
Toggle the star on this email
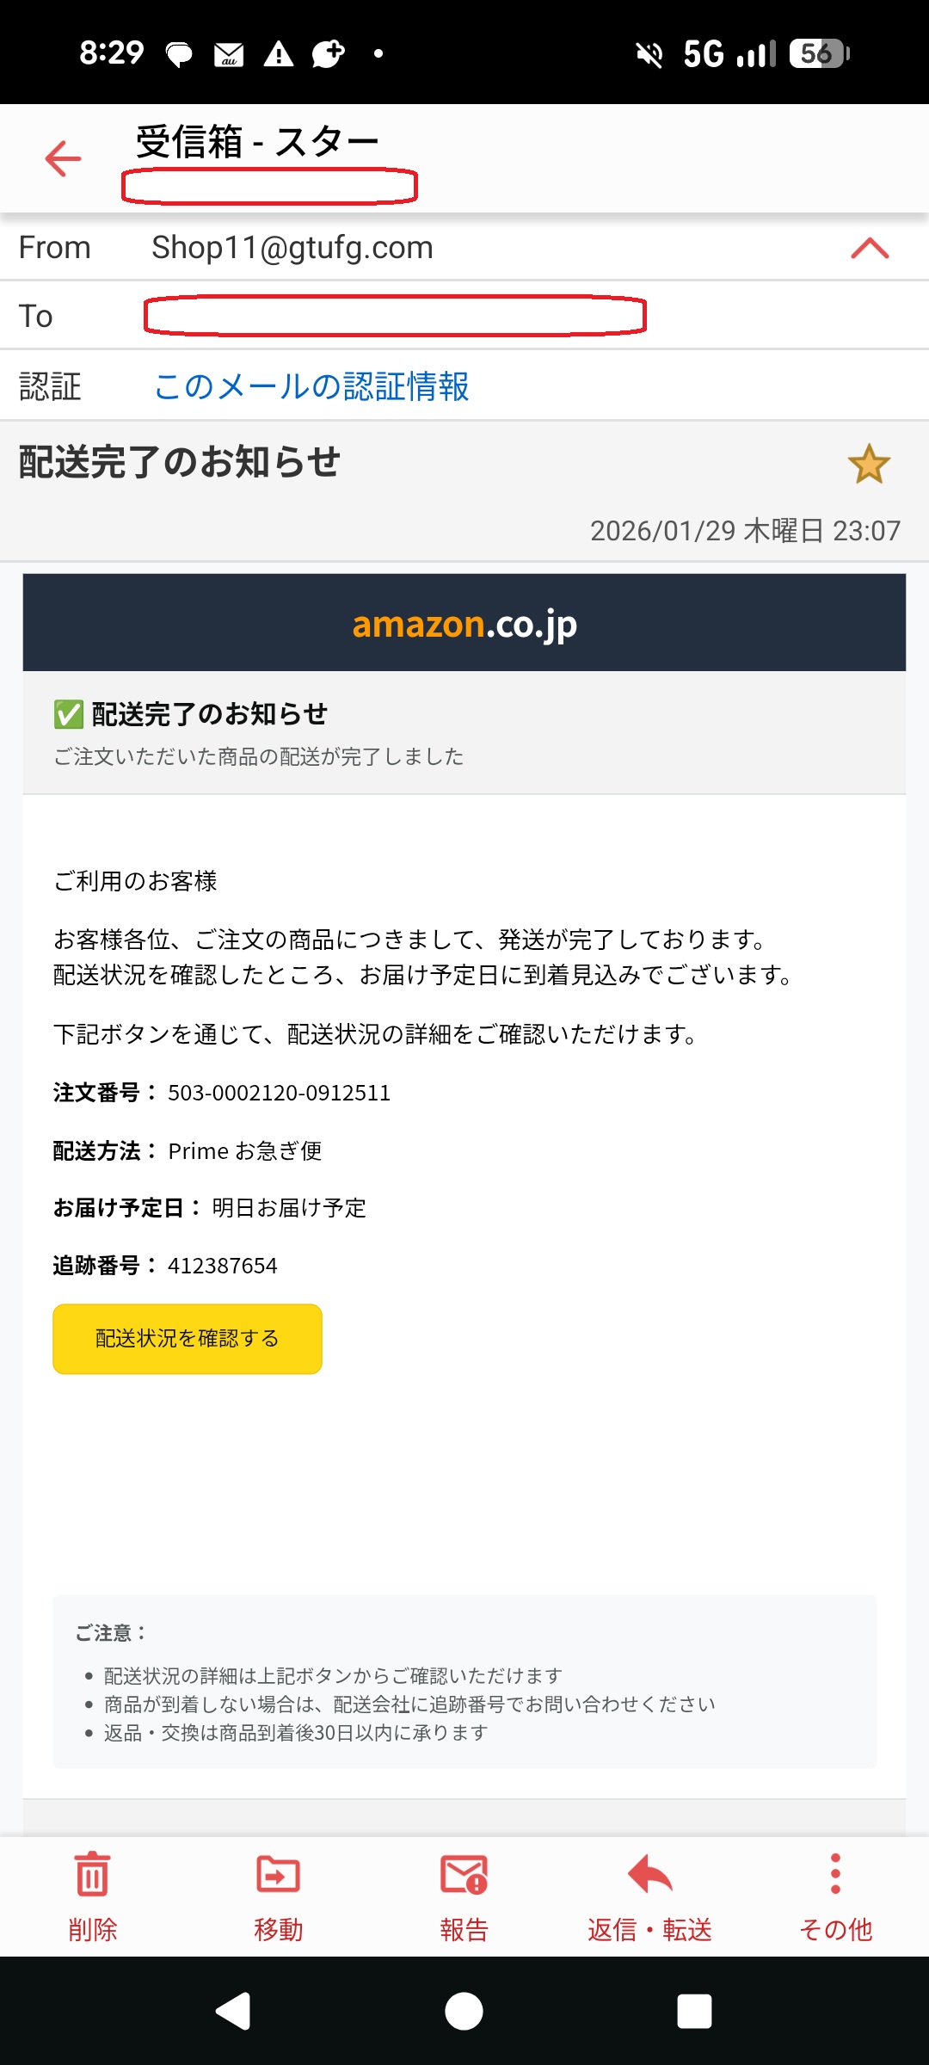pos(869,465)
